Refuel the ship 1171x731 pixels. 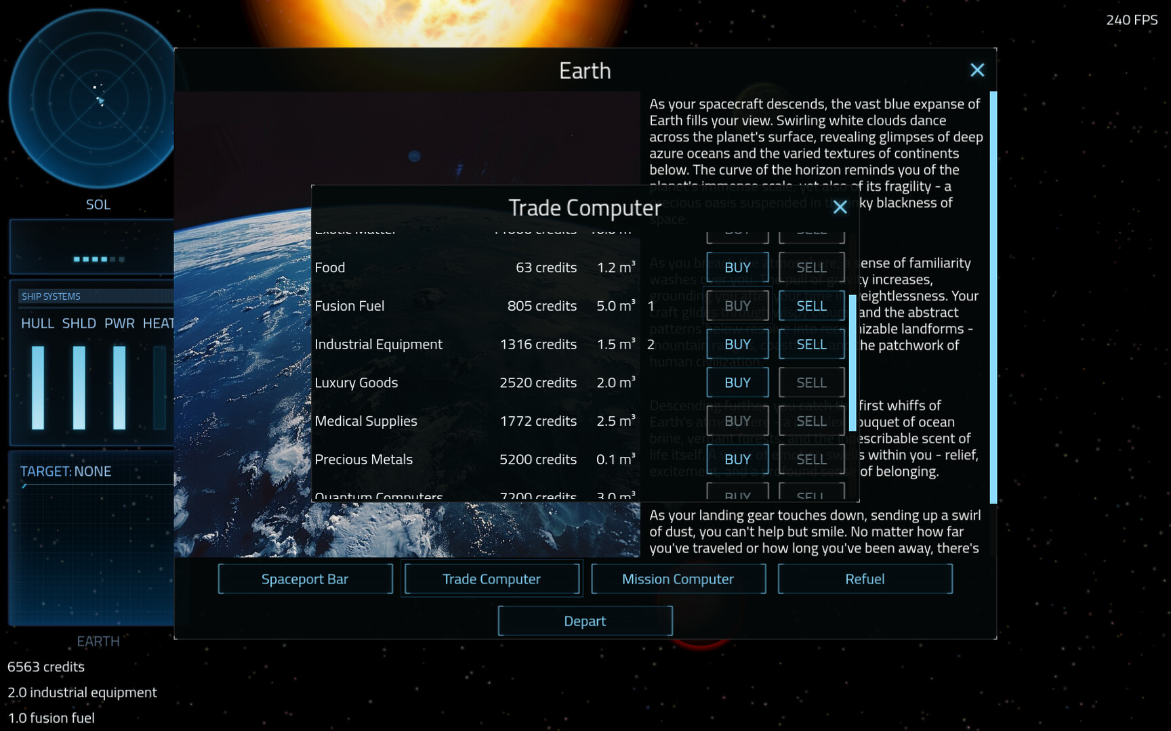point(865,579)
